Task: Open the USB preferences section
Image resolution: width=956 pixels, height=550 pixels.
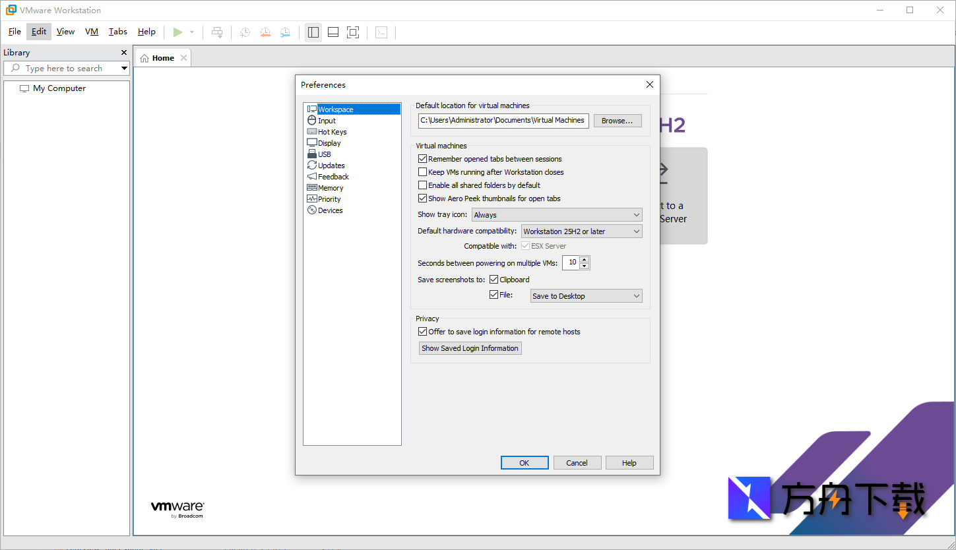Action: (323, 154)
